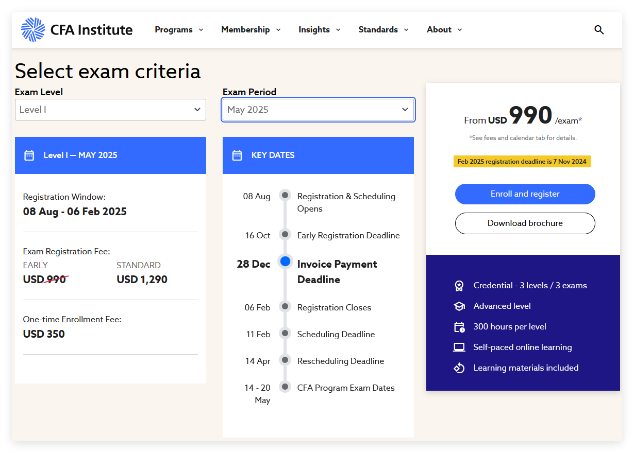Expand the Exam Level dropdown

click(110, 110)
